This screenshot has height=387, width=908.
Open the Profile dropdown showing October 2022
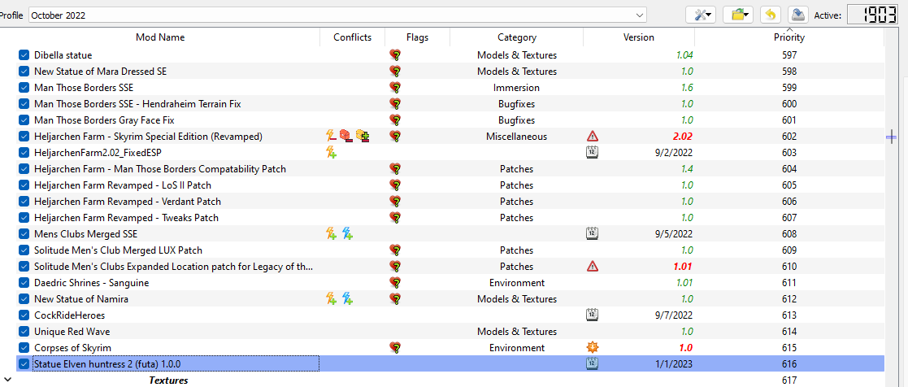tap(337, 15)
